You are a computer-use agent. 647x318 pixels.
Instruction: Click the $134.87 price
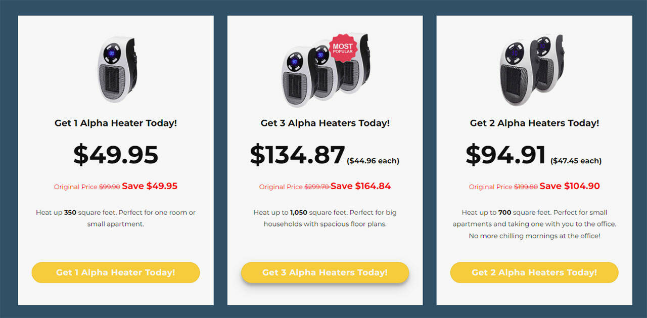click(x=297, y=155)
